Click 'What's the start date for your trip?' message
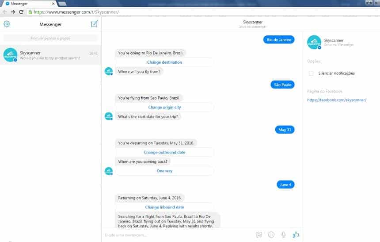Viewport: 380px width, 242px height. (x=148, y=116)
